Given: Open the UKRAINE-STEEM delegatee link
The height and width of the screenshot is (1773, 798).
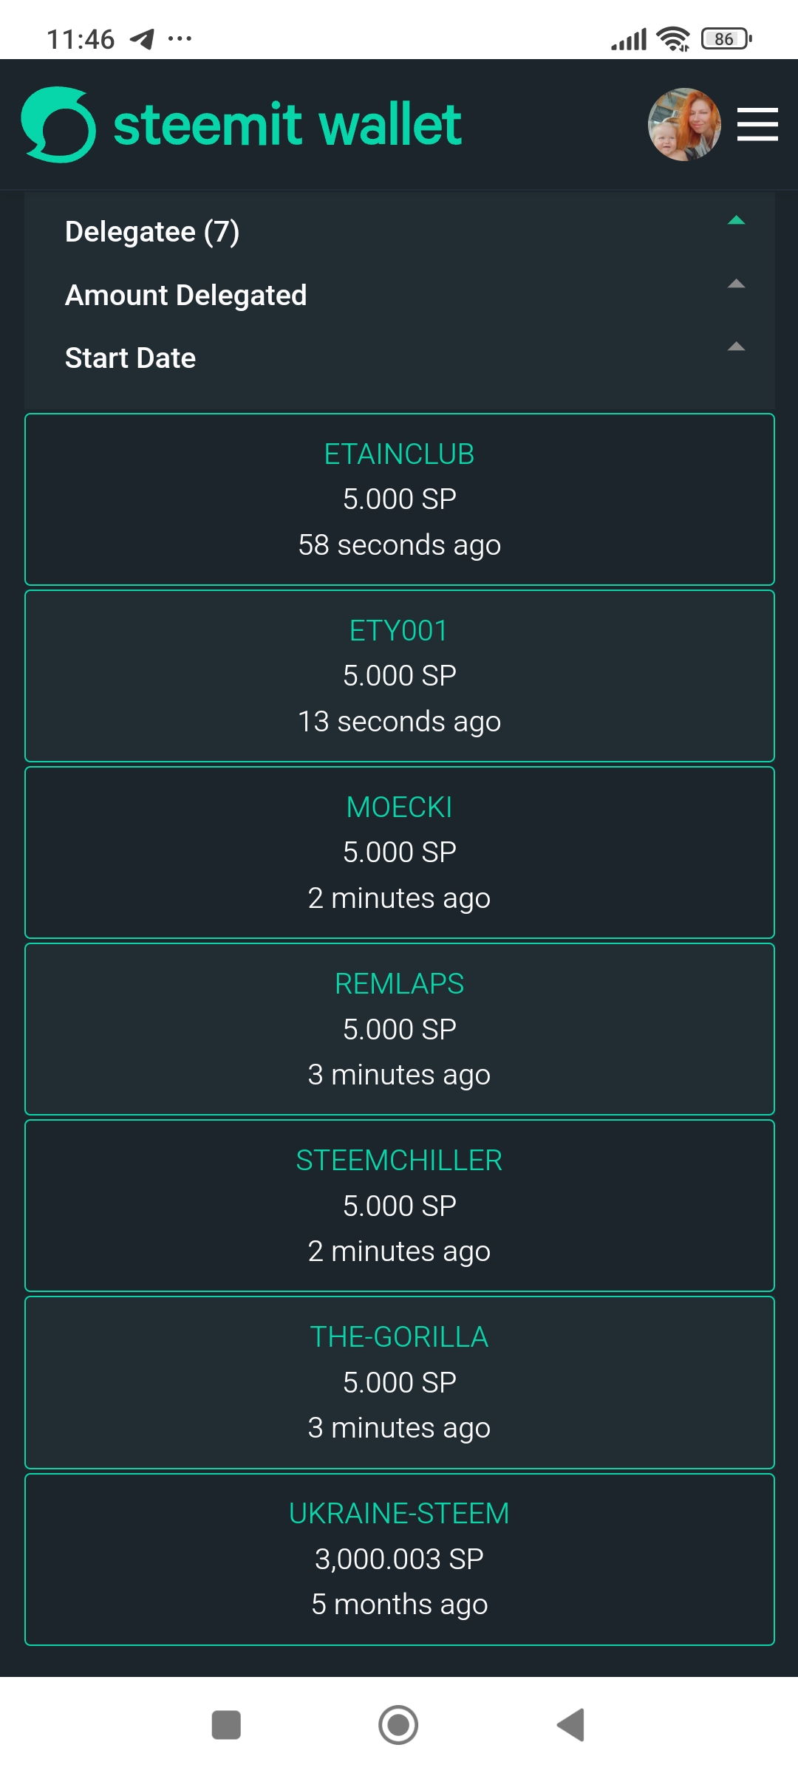Looking at the screenshot, I should click(x=400, y=1514).
